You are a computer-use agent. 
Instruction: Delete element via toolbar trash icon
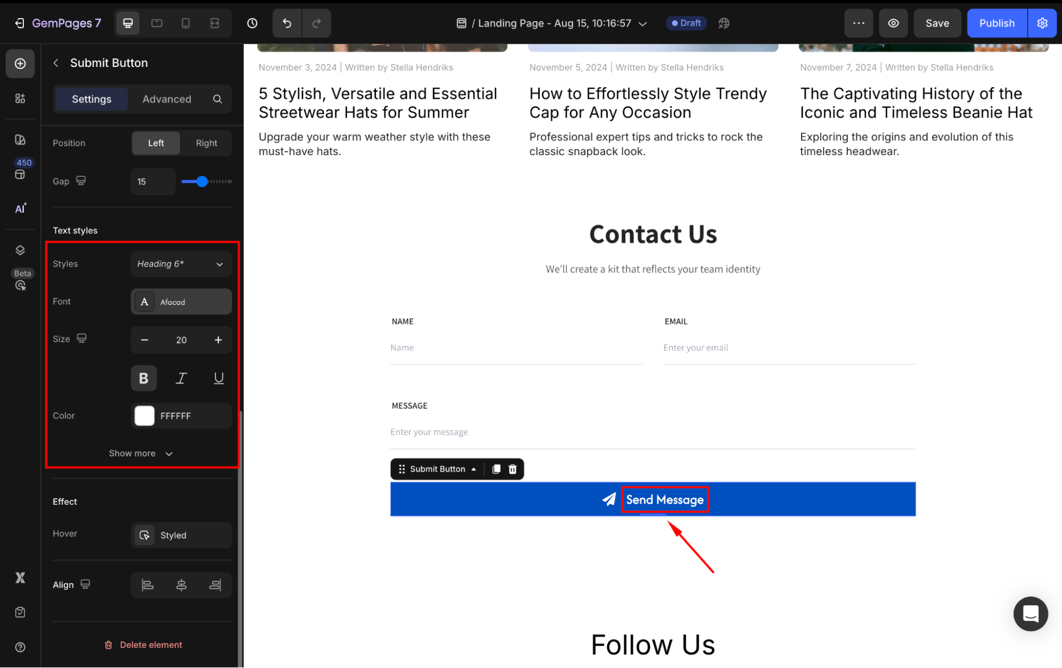(513, 469)
